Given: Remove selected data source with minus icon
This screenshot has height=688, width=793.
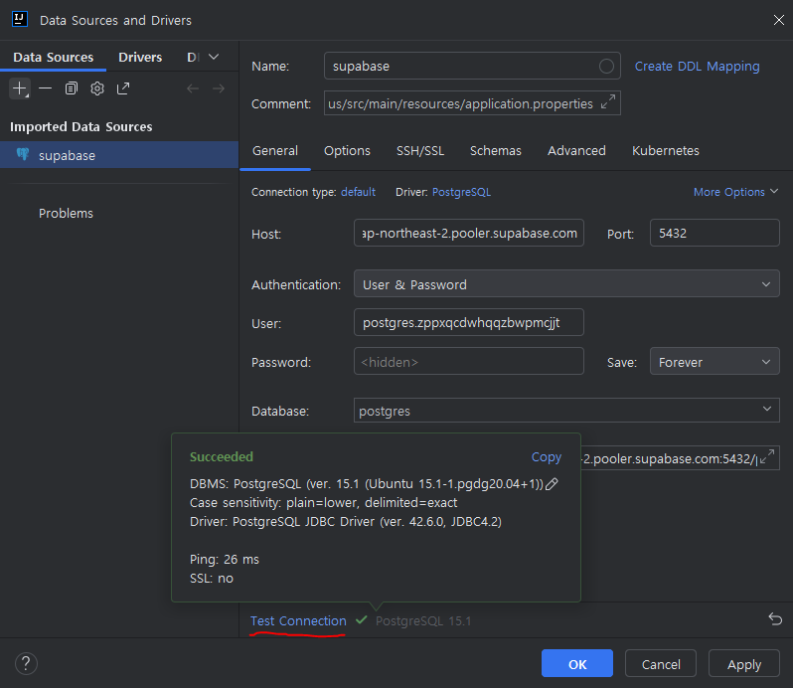Looking at the screenshot, I should point(46,88).
